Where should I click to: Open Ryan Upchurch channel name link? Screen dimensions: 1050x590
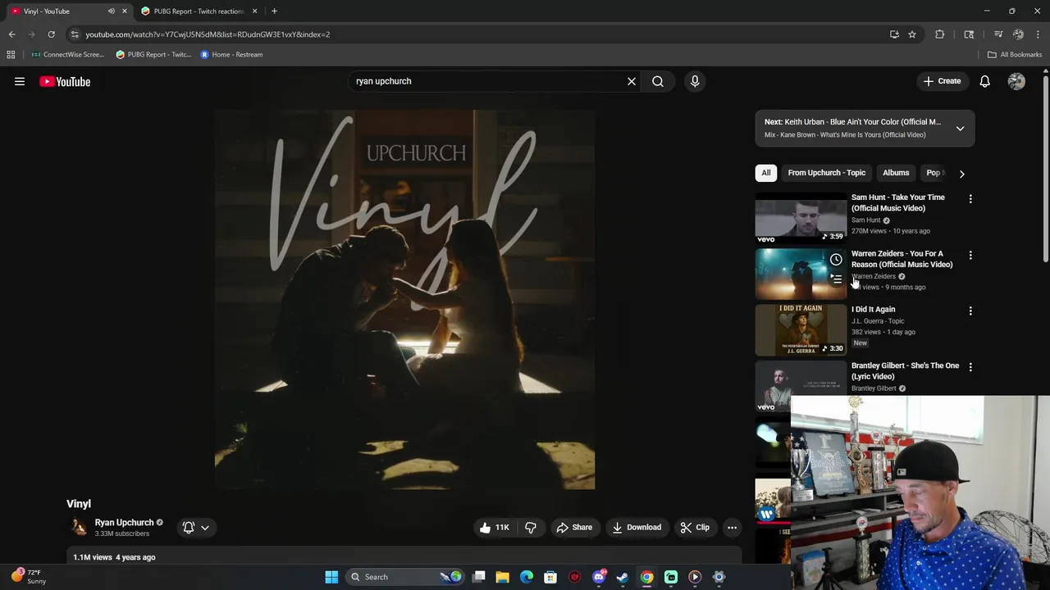tap(124, 523)
